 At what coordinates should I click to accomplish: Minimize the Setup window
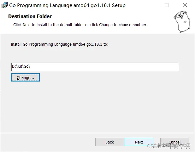(x=148, y=5)
